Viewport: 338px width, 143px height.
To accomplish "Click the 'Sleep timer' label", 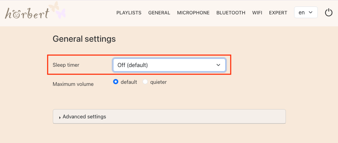I will (66, 65).
